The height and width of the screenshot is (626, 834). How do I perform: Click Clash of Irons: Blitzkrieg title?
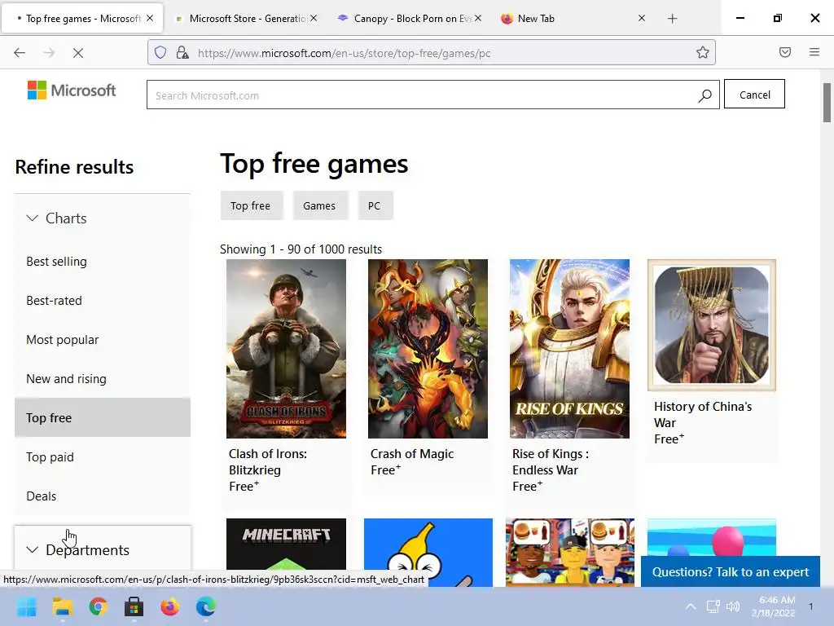pyautogui.click(x=267, y=461)
